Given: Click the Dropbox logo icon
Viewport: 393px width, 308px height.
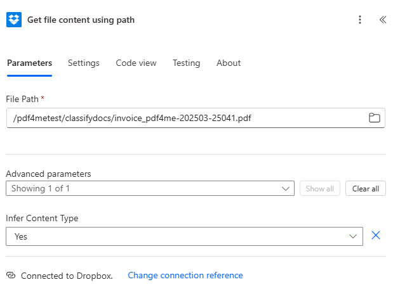Looking at the screenshot, I should click(x=14, y=20).
